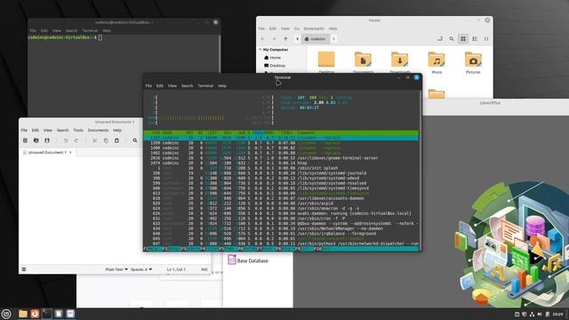
Task: Toggle side pane icon in text editor status bar
Action: 24,269
